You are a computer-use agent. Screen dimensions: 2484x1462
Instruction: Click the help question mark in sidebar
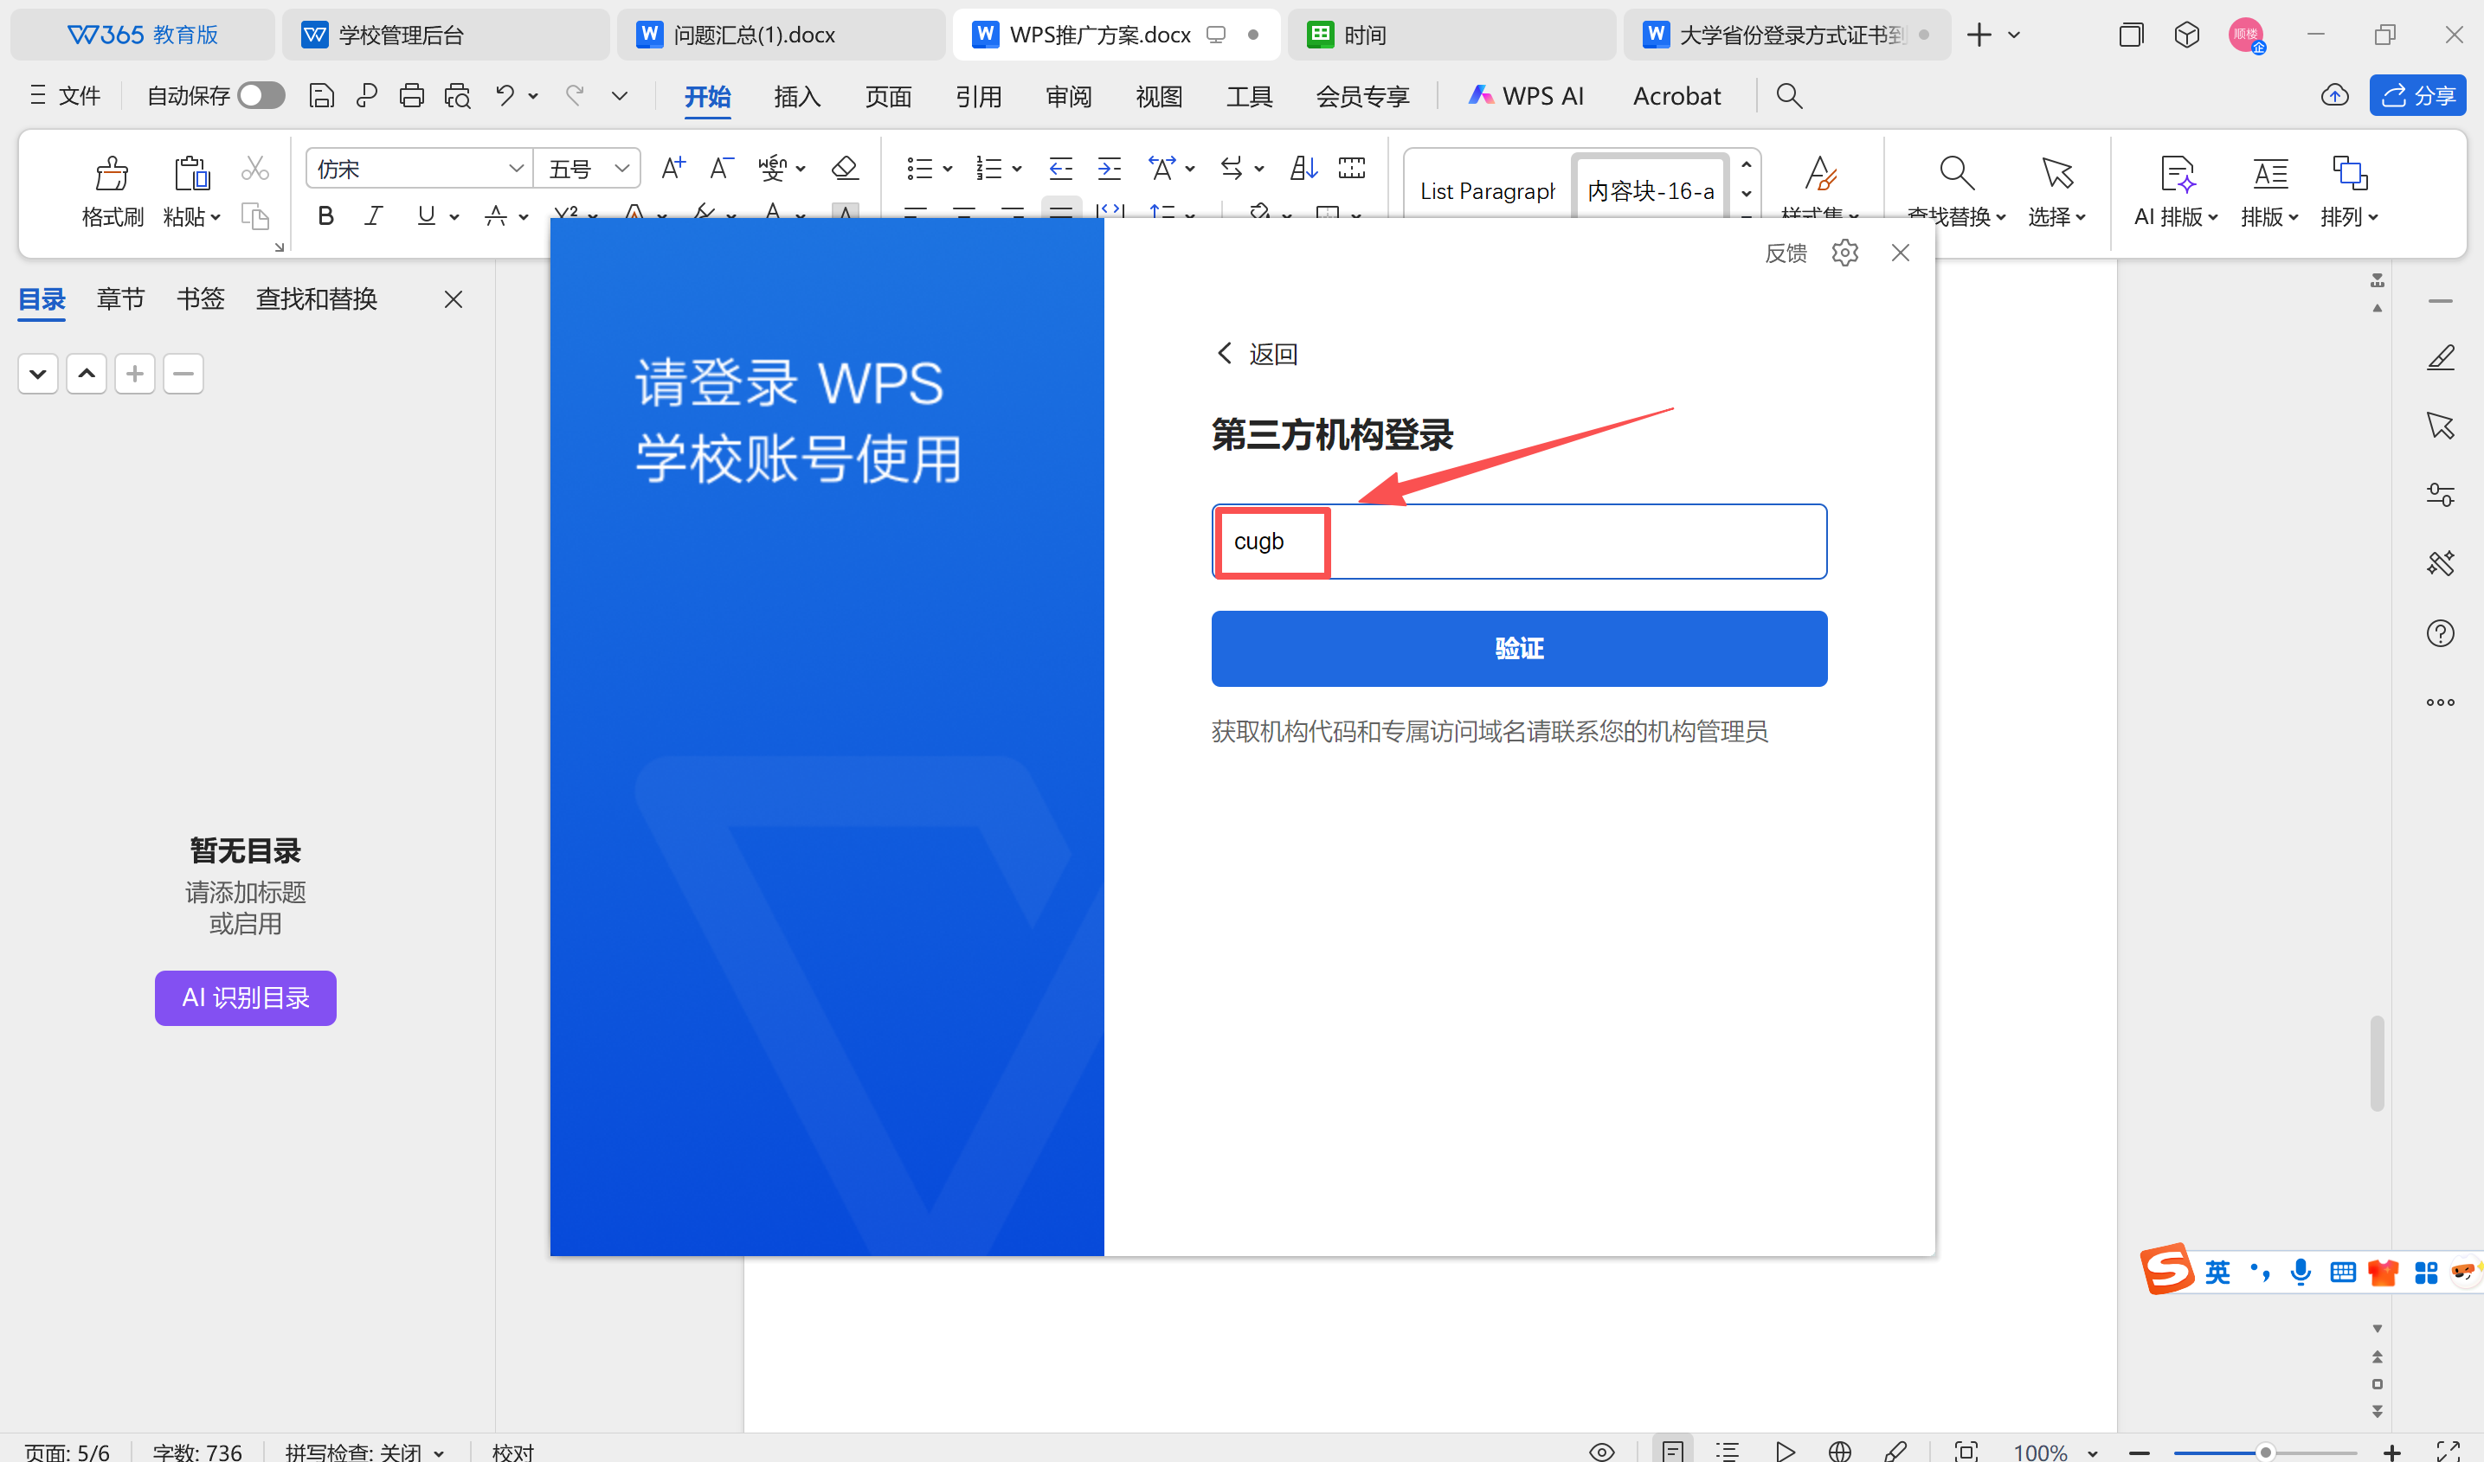click(x=2441, y=633)
